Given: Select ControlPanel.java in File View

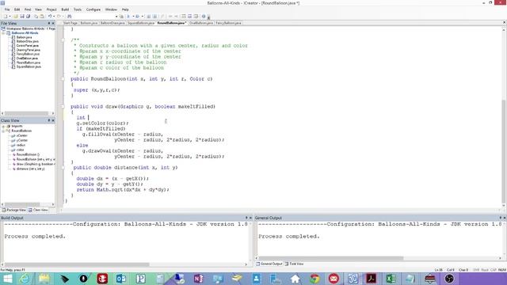Looking at the screenshot, I should coord(28,46).
